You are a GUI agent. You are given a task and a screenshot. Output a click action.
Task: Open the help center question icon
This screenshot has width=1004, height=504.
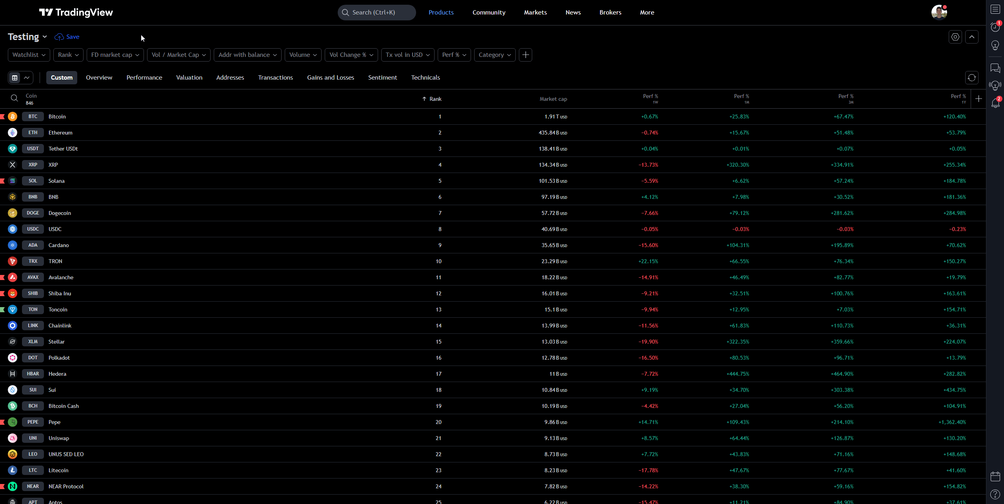click(x=995, y=495)
